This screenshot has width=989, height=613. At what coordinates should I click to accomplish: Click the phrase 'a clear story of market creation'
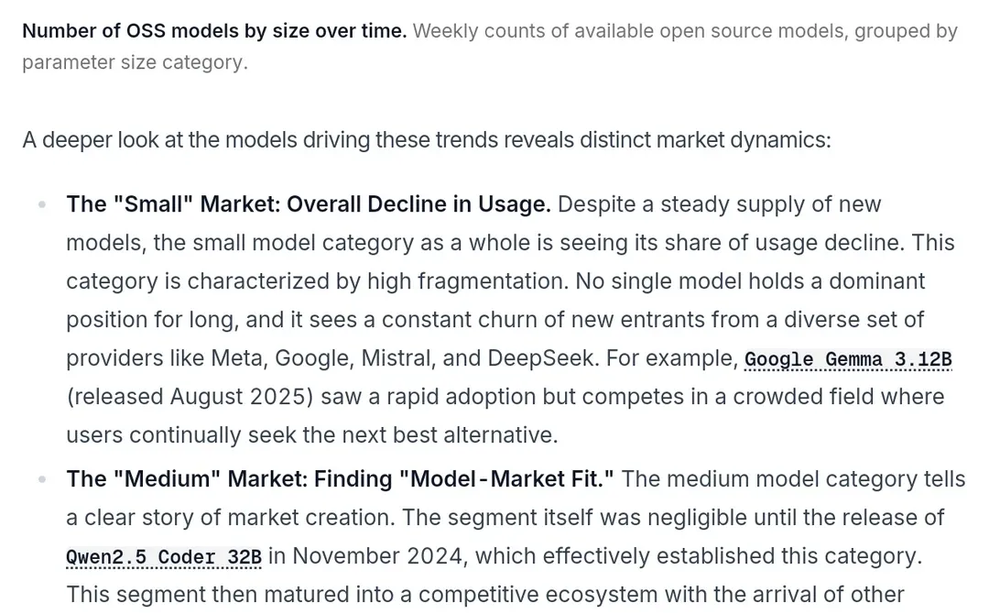(x=230, y=517)
